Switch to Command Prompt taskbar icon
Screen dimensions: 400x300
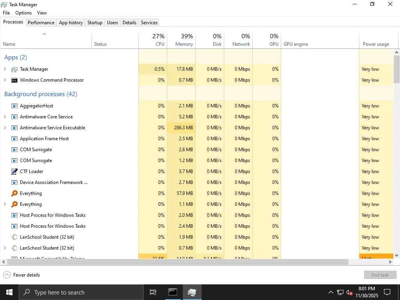(173, 292)
